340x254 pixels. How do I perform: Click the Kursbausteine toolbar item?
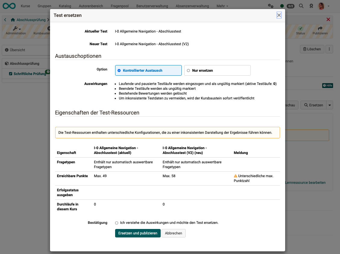click(x=42, y=30)
